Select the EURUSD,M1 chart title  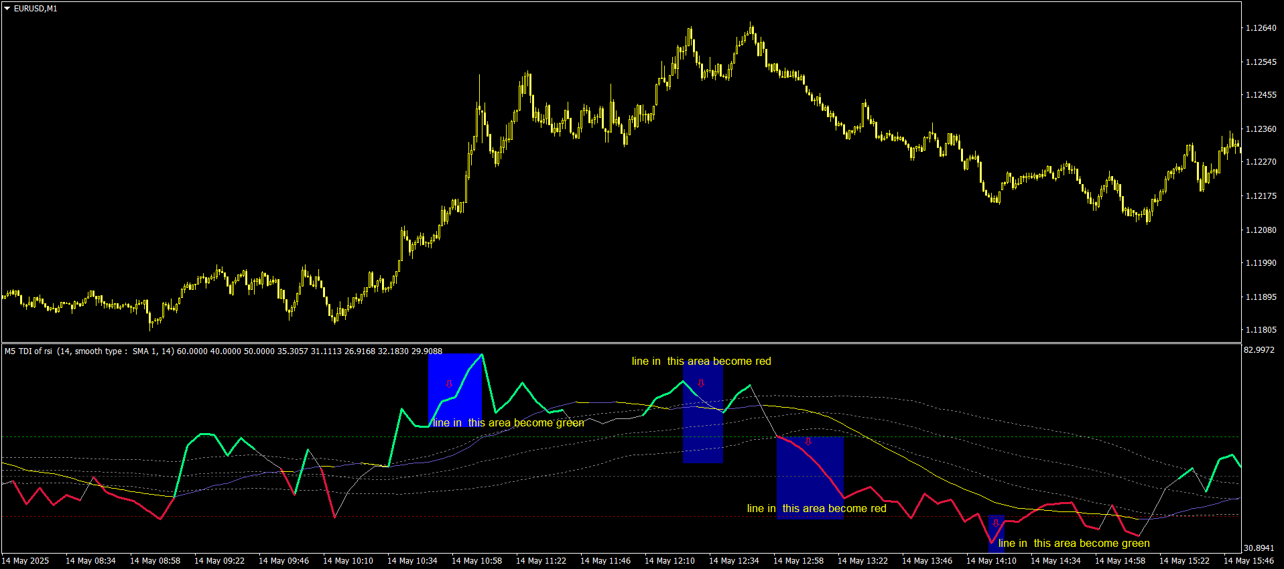coord(36,9)
